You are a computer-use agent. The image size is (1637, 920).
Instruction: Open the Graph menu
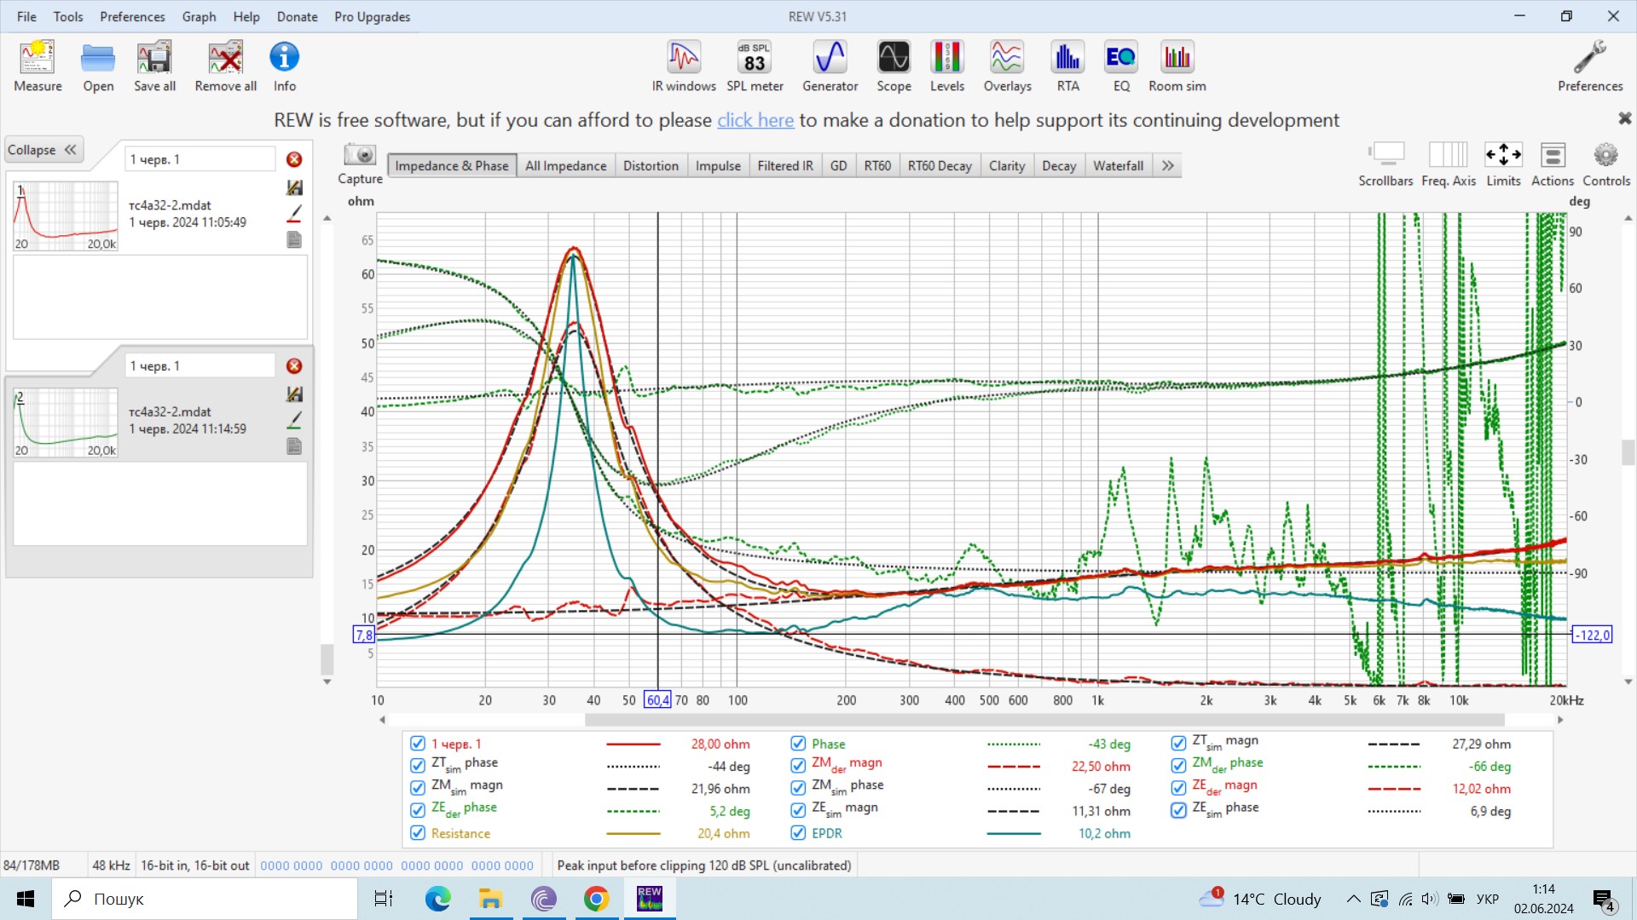point(199,16)
